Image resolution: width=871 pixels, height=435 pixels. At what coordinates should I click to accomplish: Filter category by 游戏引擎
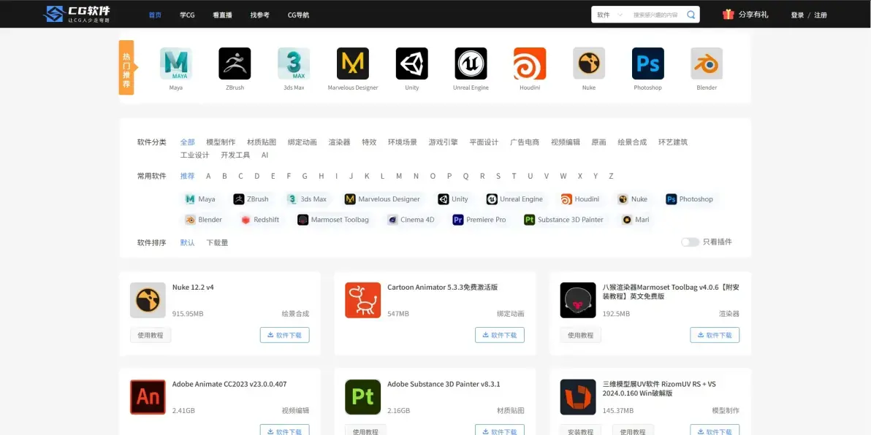pos(444,142)
